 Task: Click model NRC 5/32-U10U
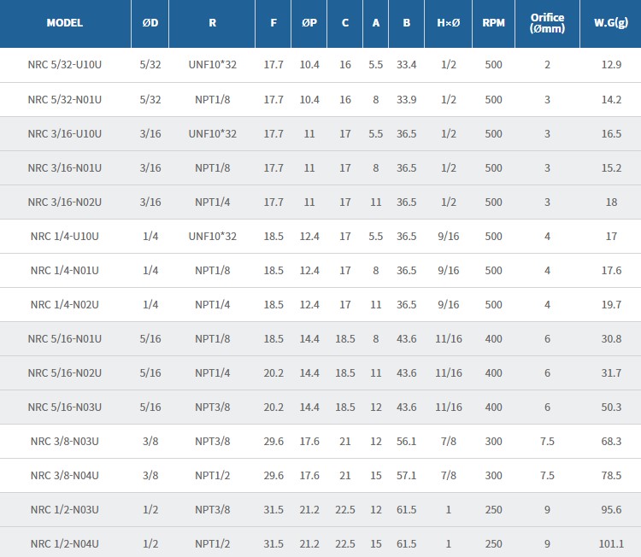pyautogui.click(x=65, y=65)
